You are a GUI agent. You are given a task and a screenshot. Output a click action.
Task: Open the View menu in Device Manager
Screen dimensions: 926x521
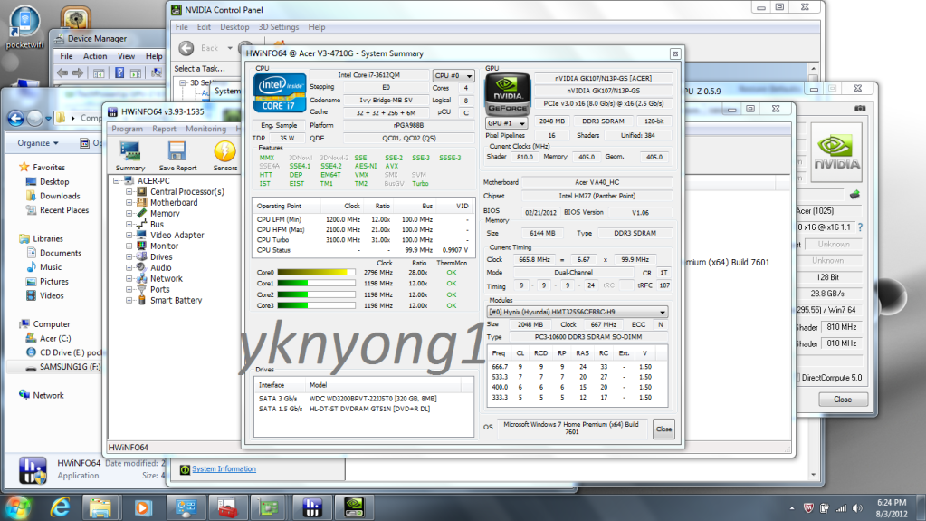tap(126, 56)
